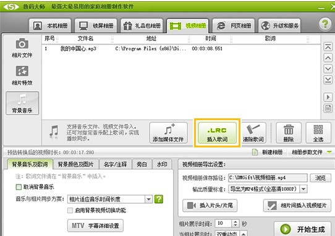335x236 pixels.
Task: Open the 升级和服务 tab
Action: 279,25
